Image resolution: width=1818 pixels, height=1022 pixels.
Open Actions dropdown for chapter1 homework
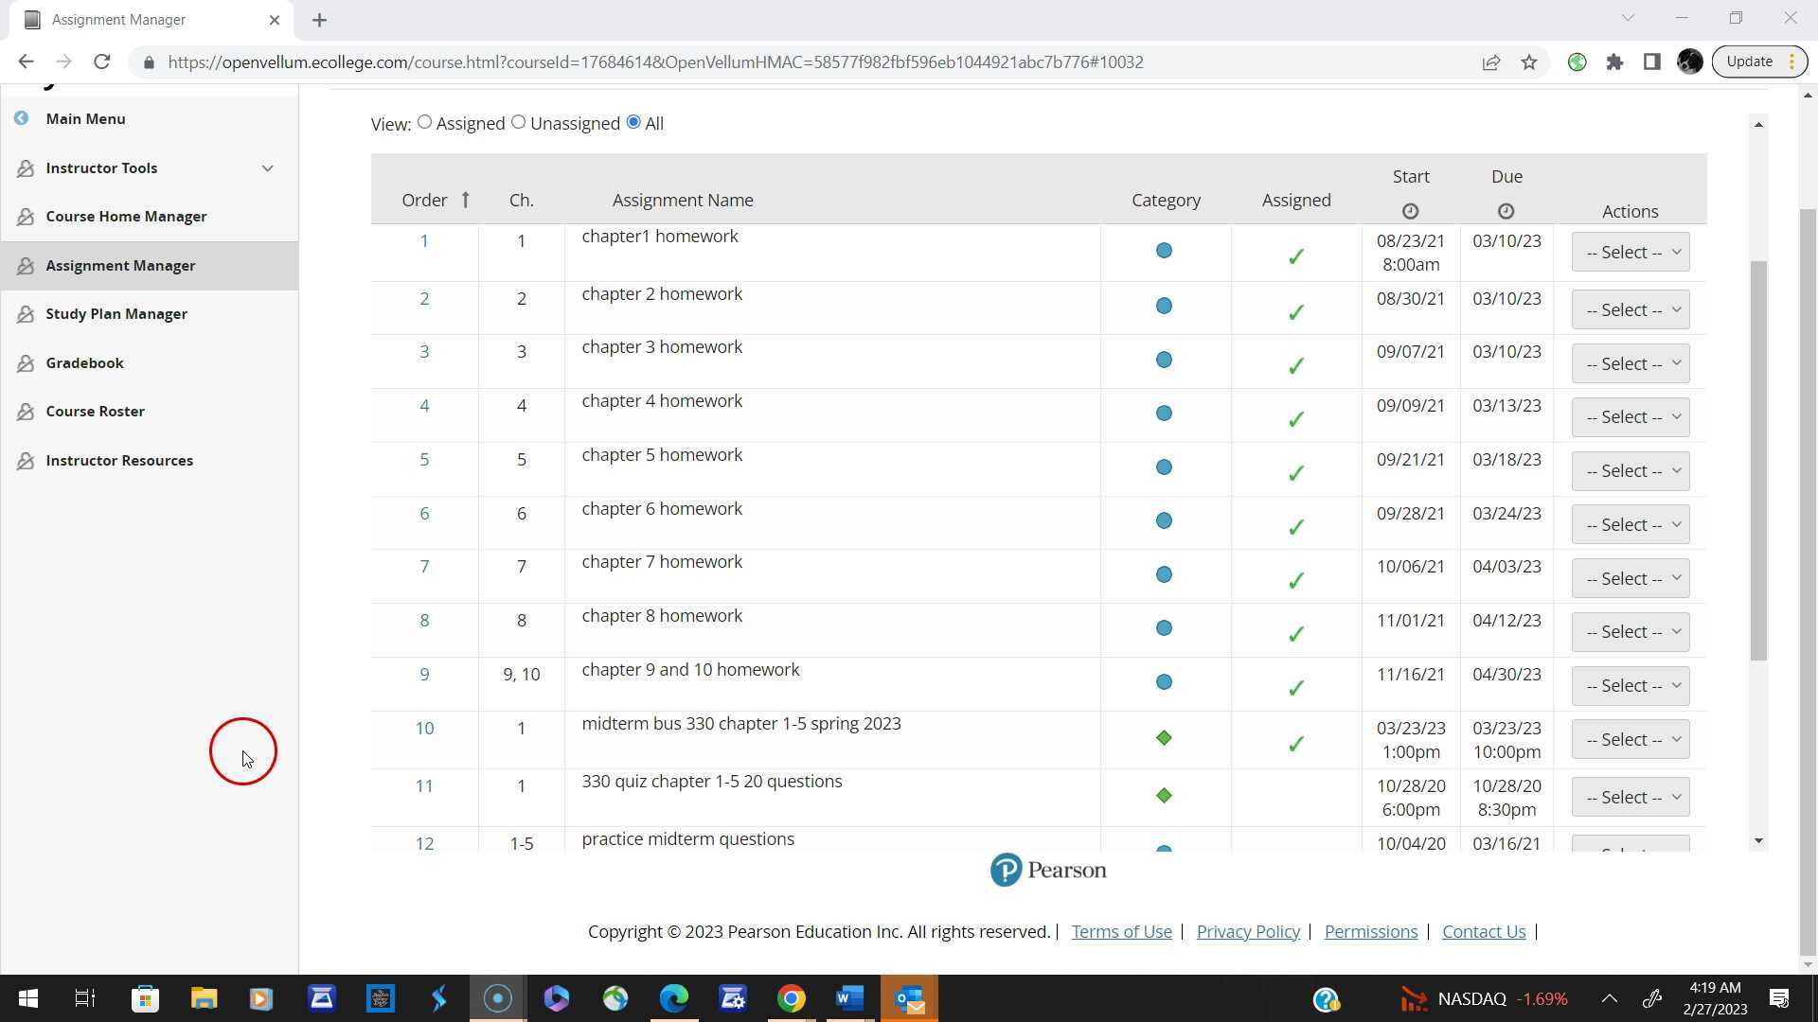click(1630, 253)
